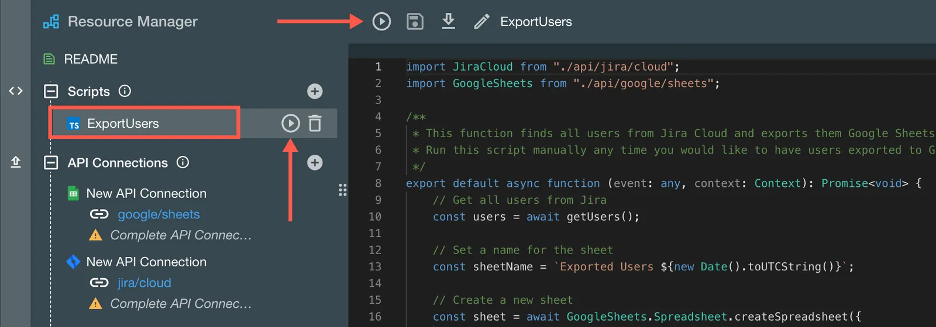Click the Resource Manager heading

(x=133, y=22)
